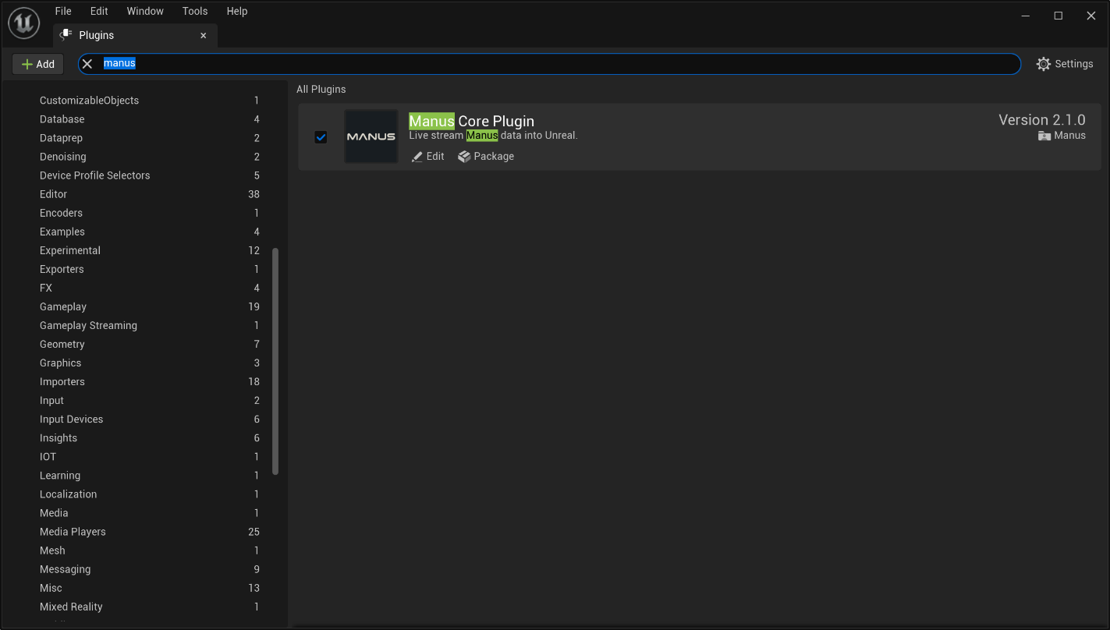Select the Gameplay category
Image resolution: width=1110 pixels, height=630 pixels.
63,307
